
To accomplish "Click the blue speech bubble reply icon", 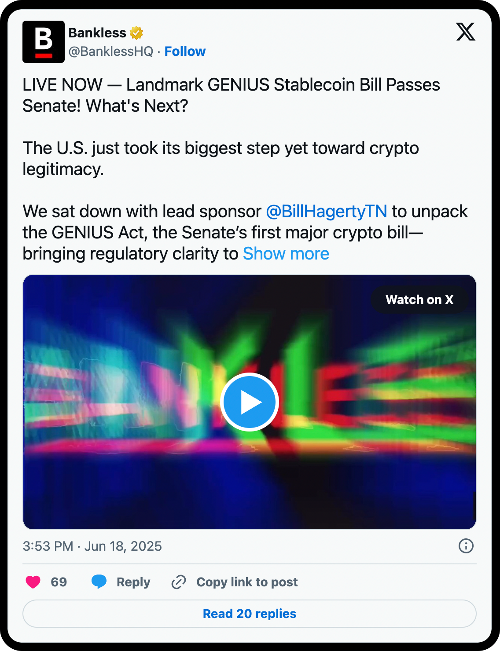I will coord(99,582).
